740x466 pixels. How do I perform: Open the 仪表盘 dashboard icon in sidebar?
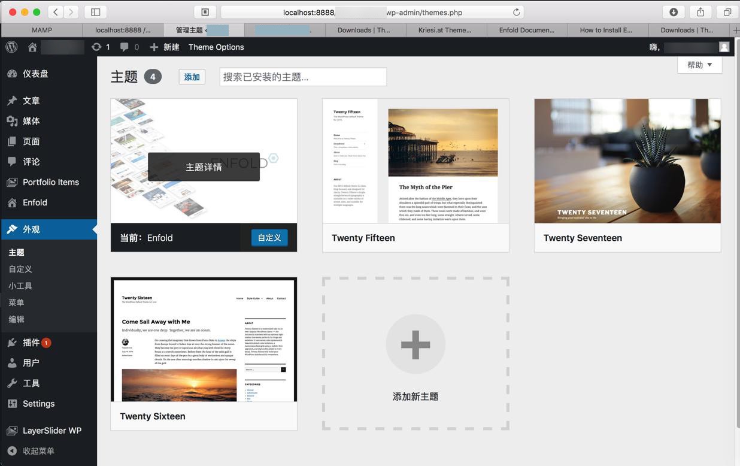[x=12, y=74]
